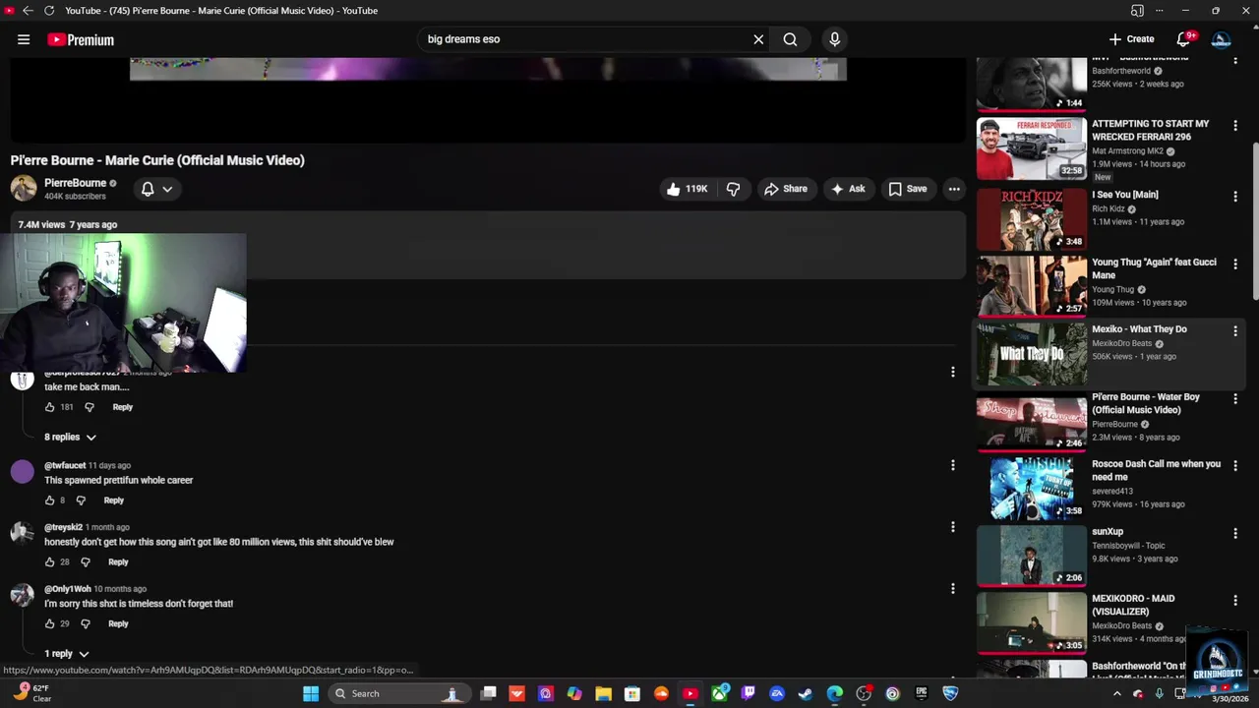
Task: Open sunXup video thumbnail
Action: pos(1031,556)
